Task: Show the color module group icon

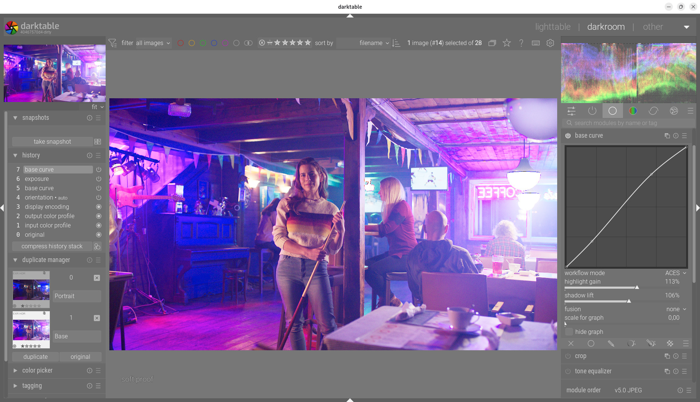Action: (633, 111)
